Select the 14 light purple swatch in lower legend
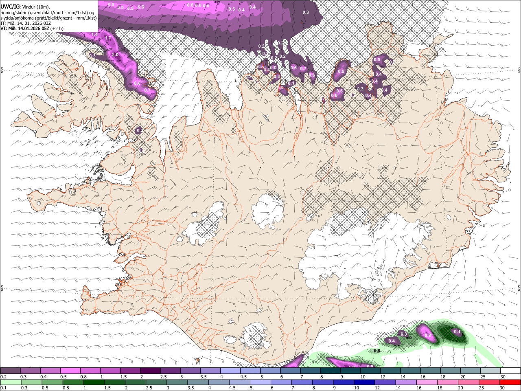 coord(406,382)
